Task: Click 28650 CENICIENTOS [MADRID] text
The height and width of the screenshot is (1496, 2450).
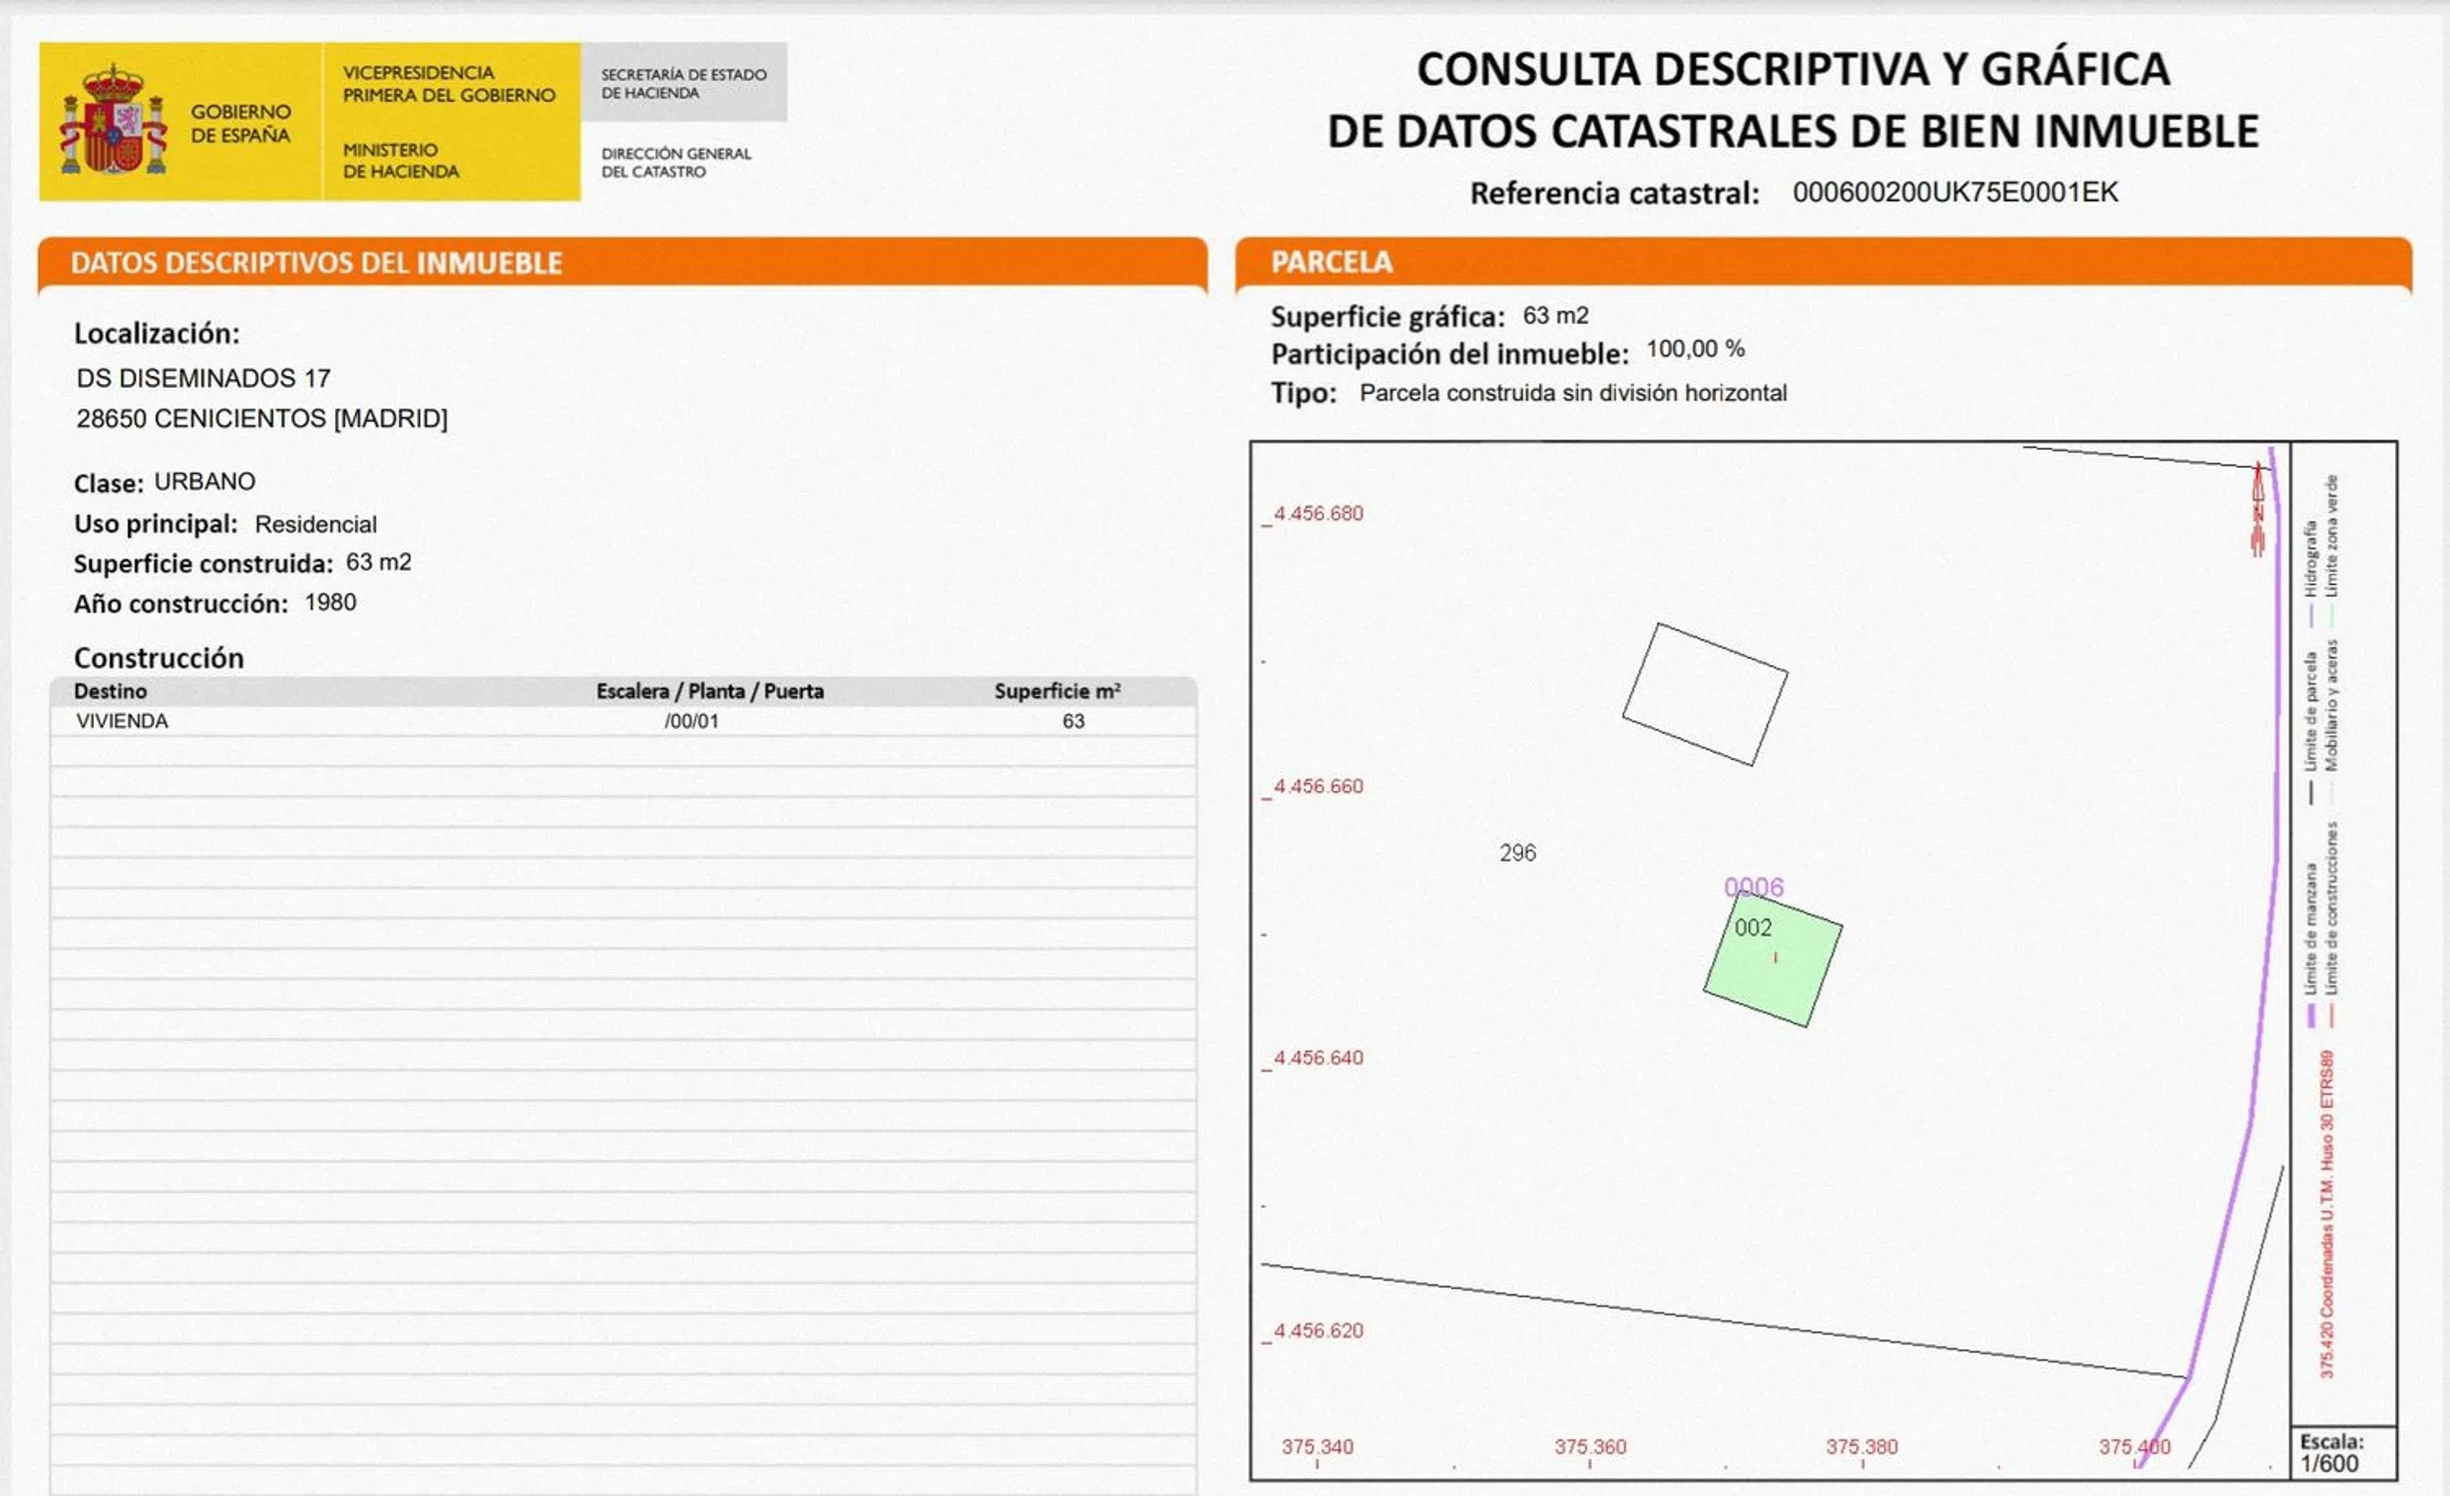Action: (262, 418)
